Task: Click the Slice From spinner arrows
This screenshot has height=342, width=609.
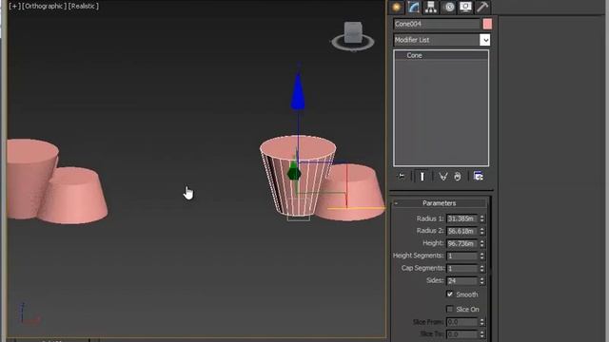Action: coord(482,322)
